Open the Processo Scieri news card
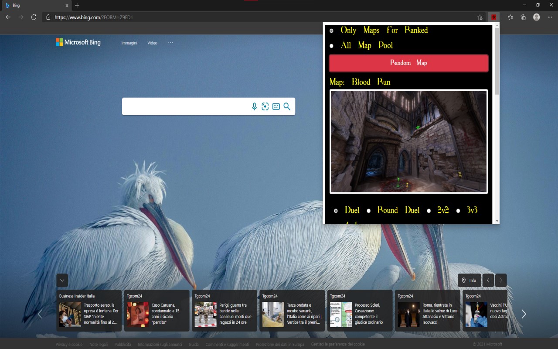This screenshot has width=558, height=349. (x=360, y=311)
